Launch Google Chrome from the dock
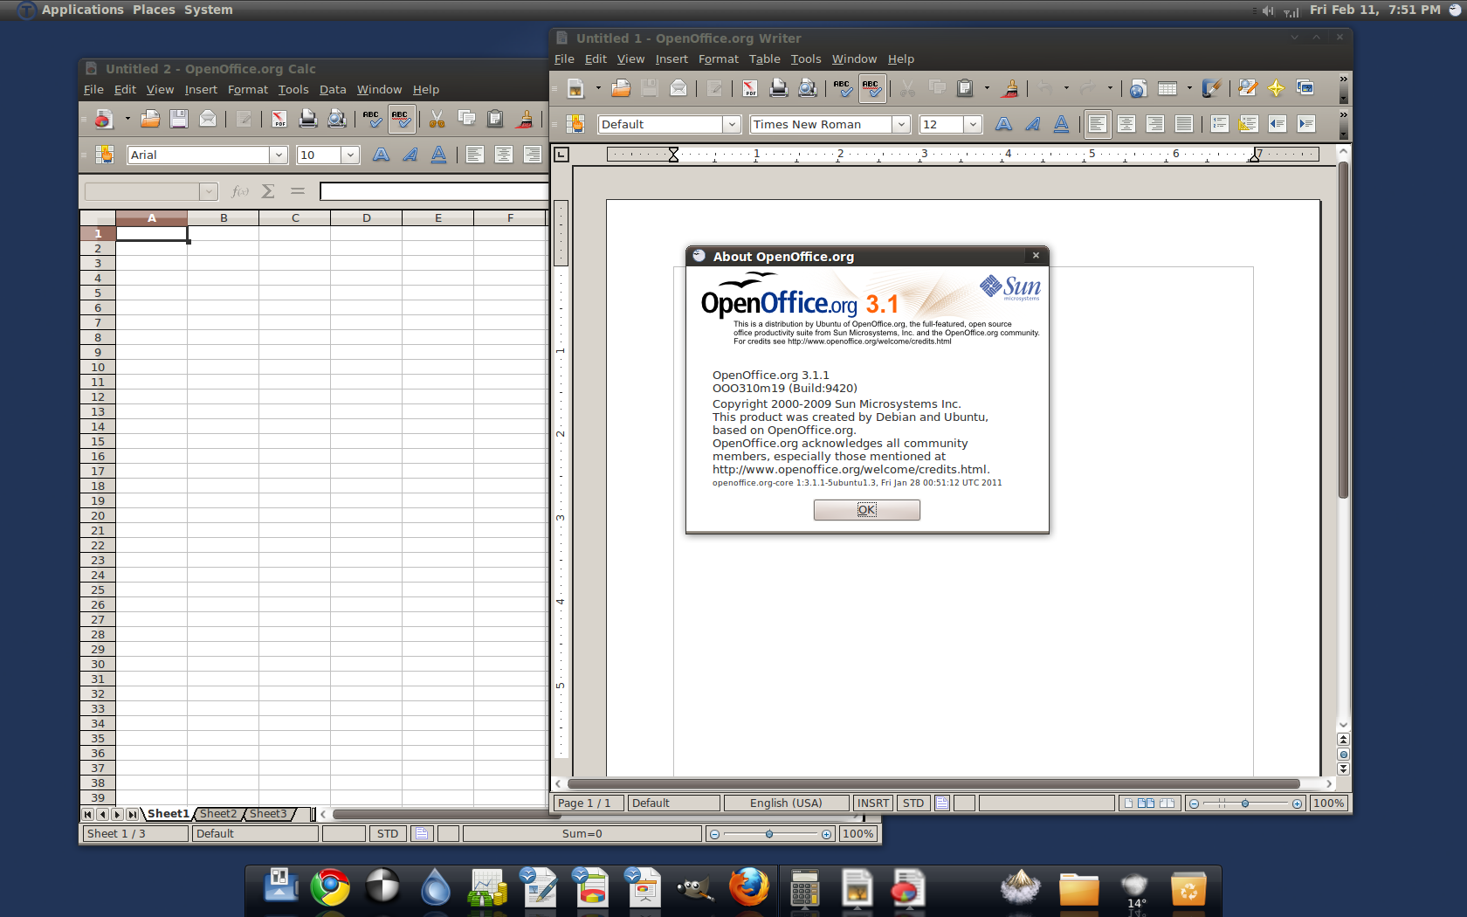1467x917 pixels. click(330, 888)
